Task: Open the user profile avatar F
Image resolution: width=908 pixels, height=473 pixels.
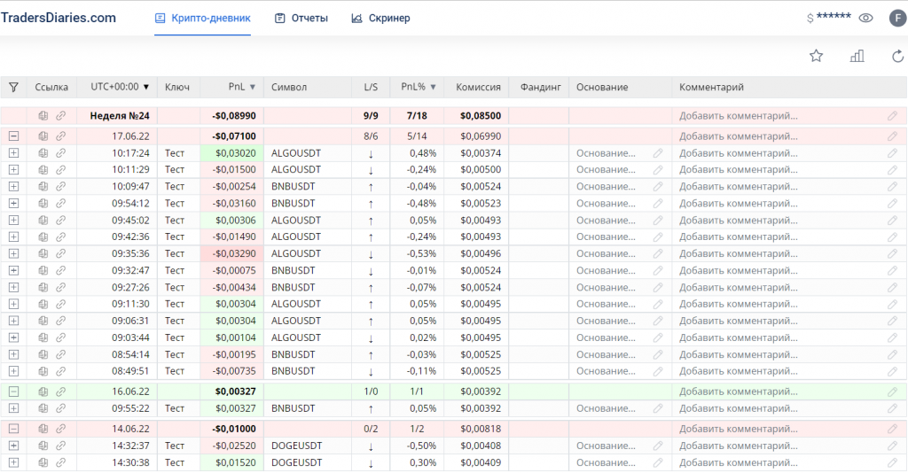Action: tap(897, 18)
